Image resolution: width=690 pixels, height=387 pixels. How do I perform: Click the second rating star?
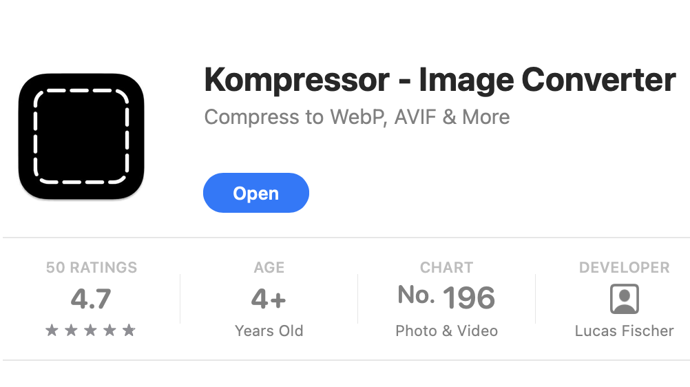[x=71, y=331]
